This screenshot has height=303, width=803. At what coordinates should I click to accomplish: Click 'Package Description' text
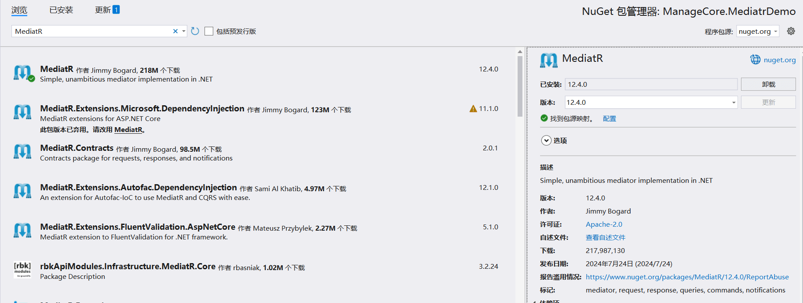(x=73, y=277)
